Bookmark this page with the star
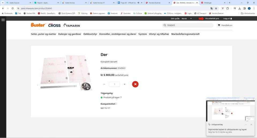 click(x=216, y=8)
